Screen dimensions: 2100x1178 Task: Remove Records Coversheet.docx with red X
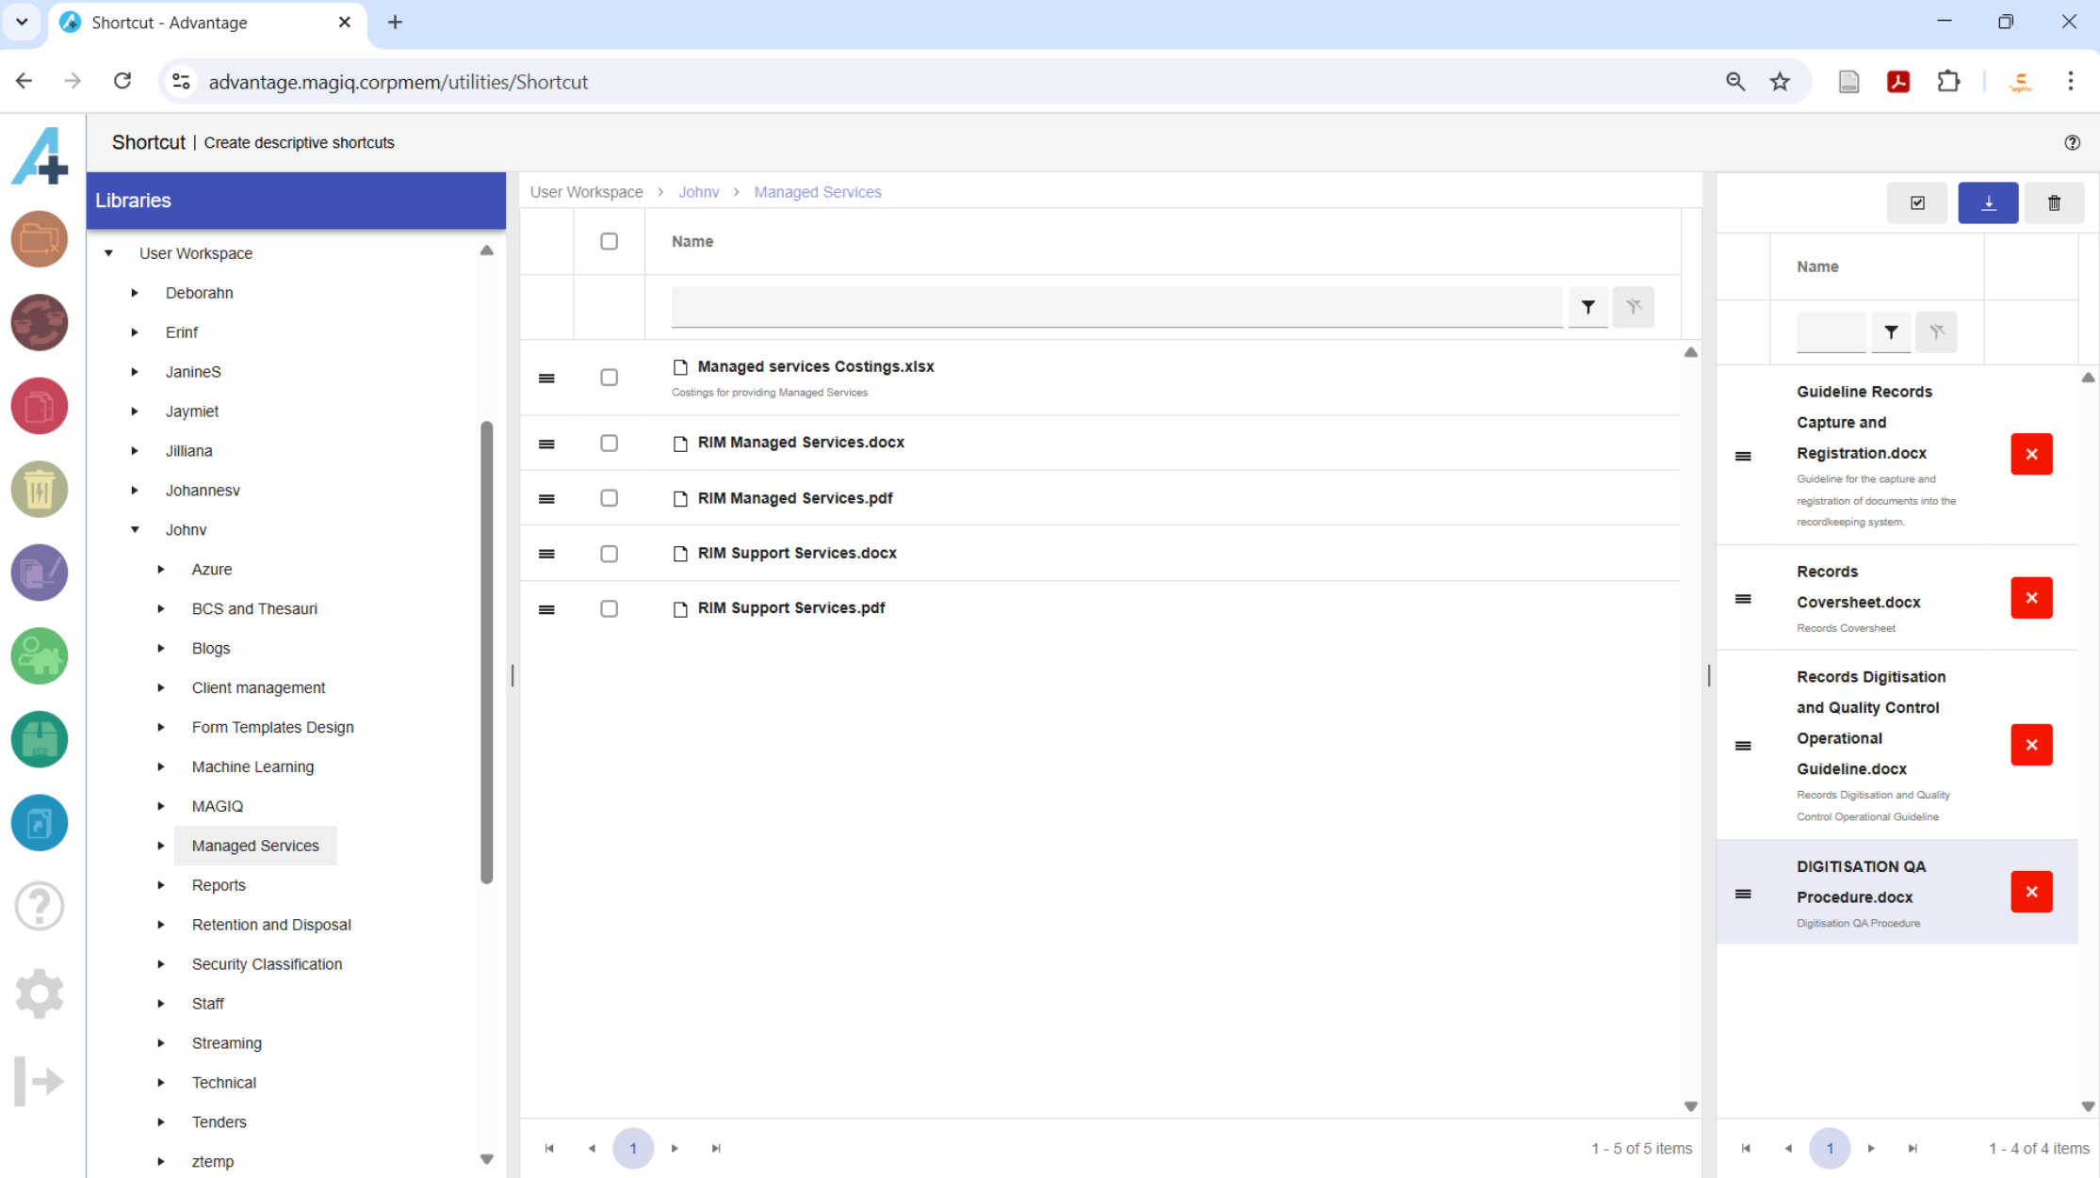[2030, 598]
